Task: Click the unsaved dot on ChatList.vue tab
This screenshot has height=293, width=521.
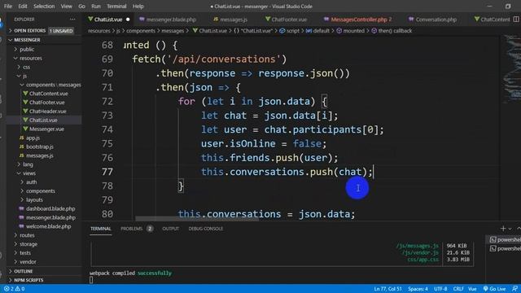Action: [128, 20]
